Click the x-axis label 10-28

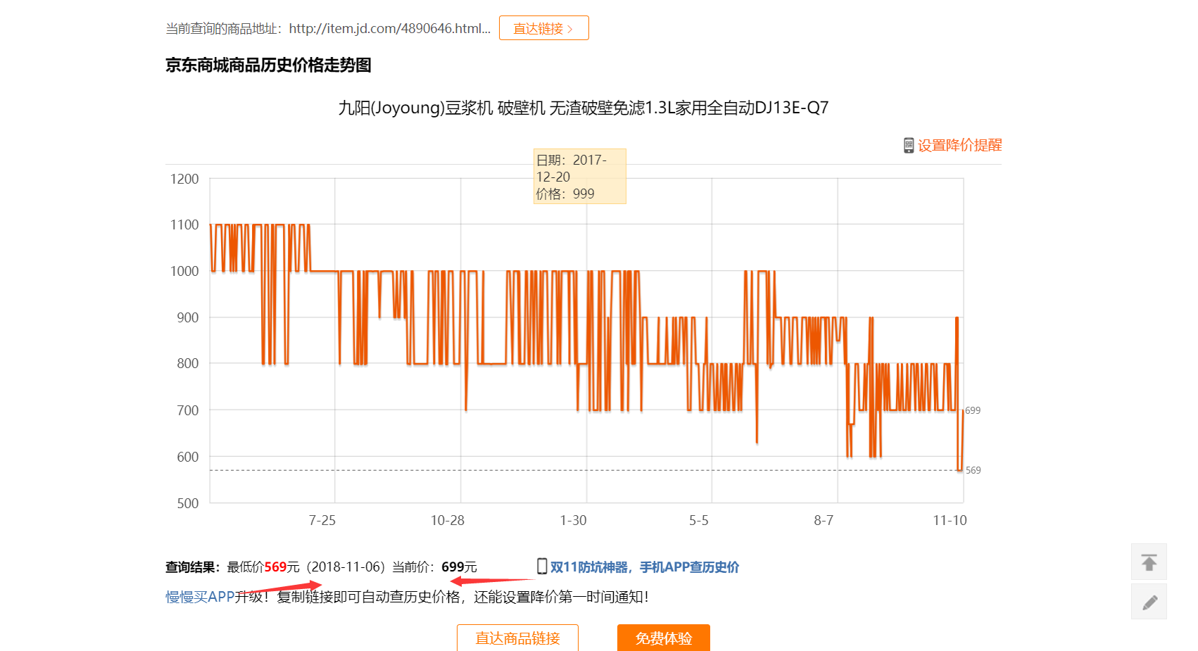[x=448, y=520]
